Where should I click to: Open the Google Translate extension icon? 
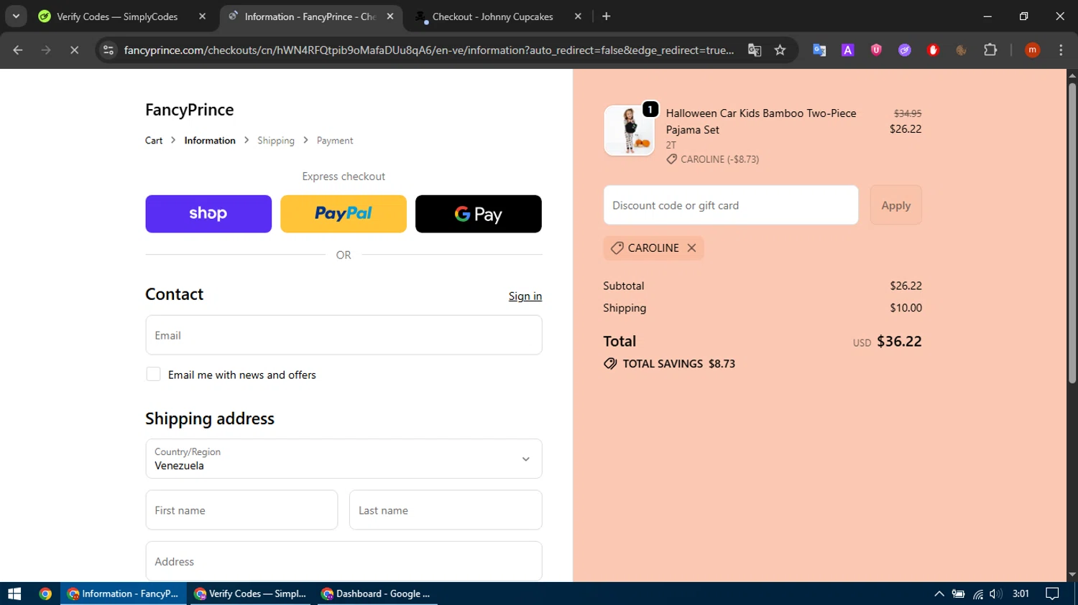tap(819, 50)
